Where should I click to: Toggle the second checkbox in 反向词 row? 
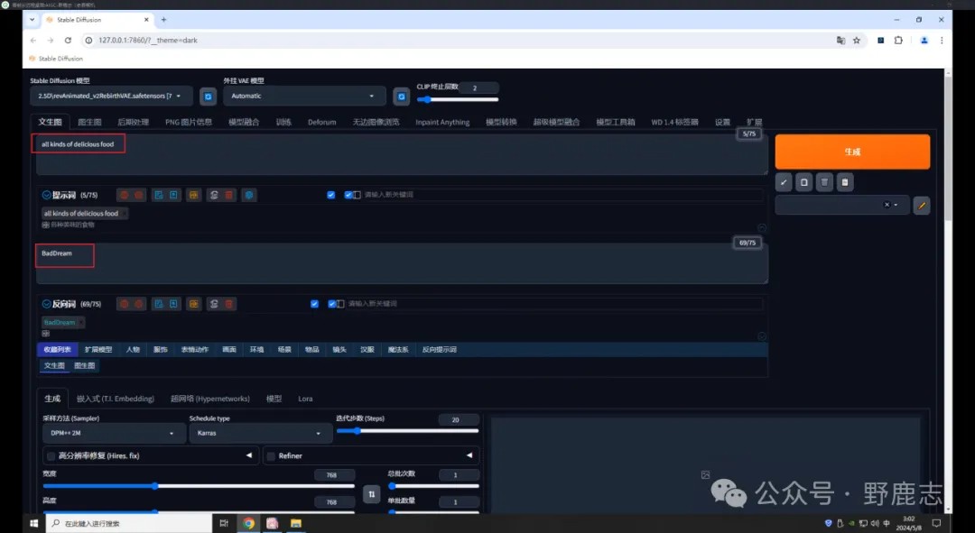point(332,304)
